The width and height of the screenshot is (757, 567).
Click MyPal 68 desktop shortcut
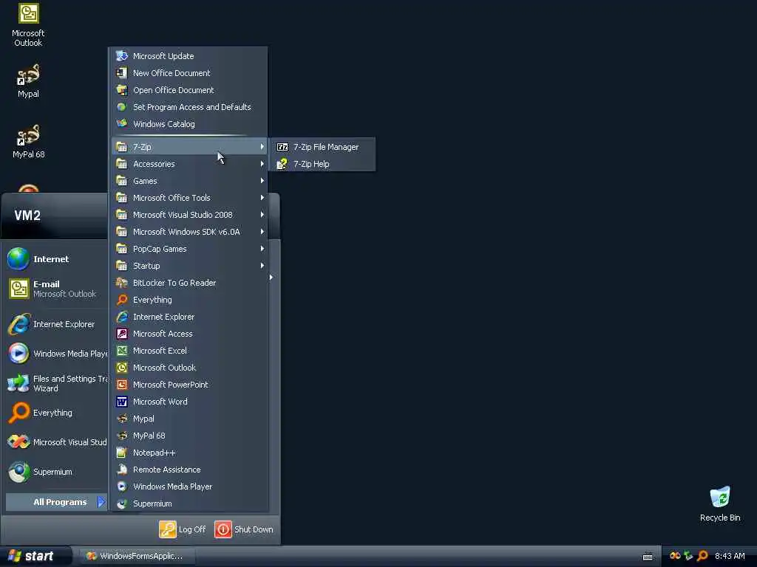pos(29,142)
